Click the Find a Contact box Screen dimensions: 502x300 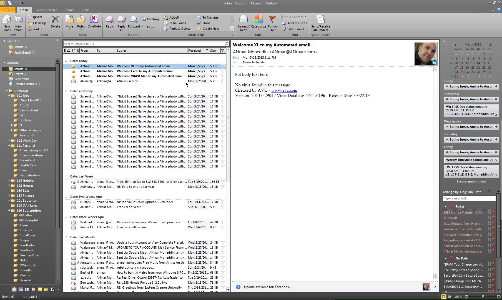(294, 17)
